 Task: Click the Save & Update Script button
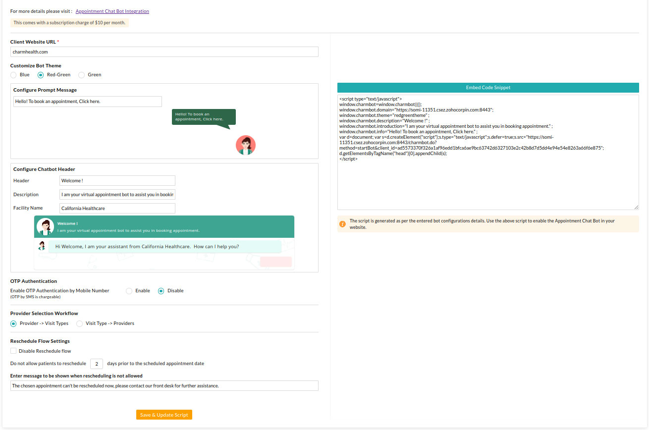[163, 415]
